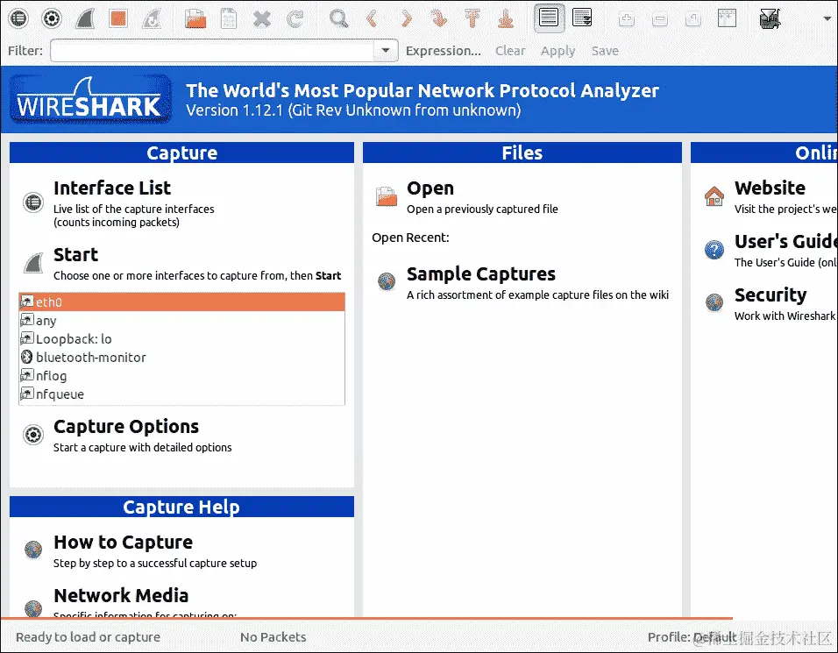Zoom in toolbar icon
The height and width of the screenshot is (653, 838).
(x=627, y=19)
